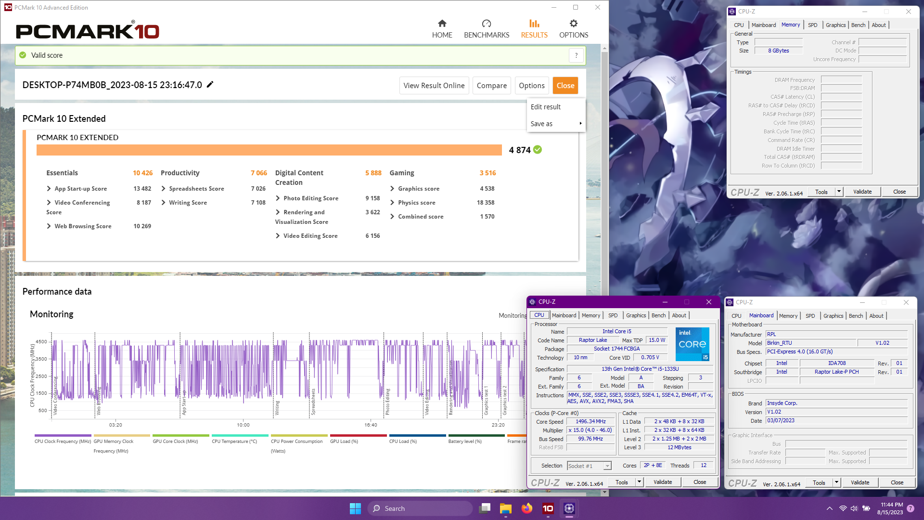This screenshot has width=924, height=520.
Task: Click the question mark help button
Action: coord(576,55)
